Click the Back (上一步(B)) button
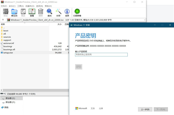The image size is (174, 115). (145, 109)
